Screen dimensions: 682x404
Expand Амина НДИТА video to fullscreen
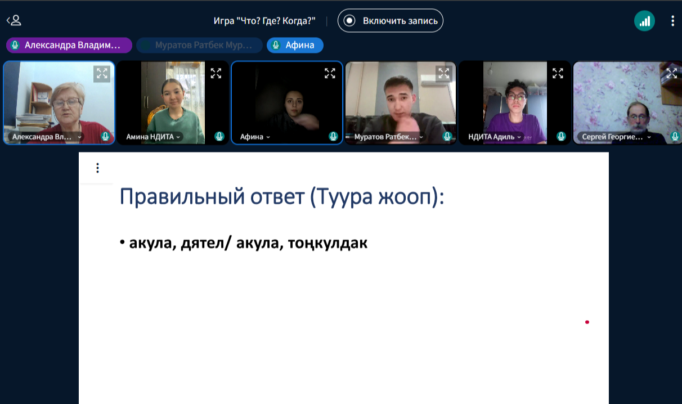[x=216, y=73]
